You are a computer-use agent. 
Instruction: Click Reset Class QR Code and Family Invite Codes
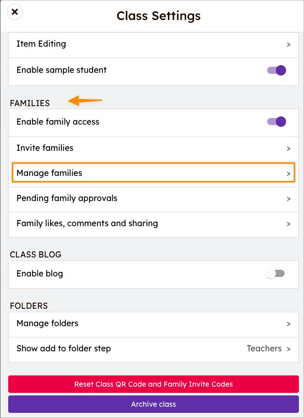click(154, 384)
